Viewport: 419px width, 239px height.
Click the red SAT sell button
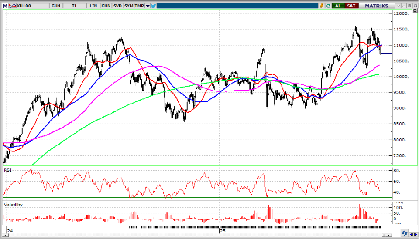[x=351, y=6]
